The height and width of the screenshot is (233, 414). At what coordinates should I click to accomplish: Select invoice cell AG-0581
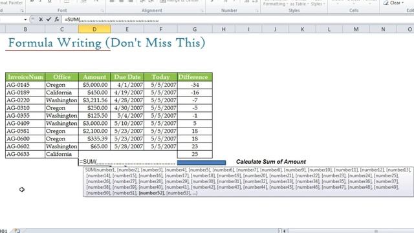(25, 131)
